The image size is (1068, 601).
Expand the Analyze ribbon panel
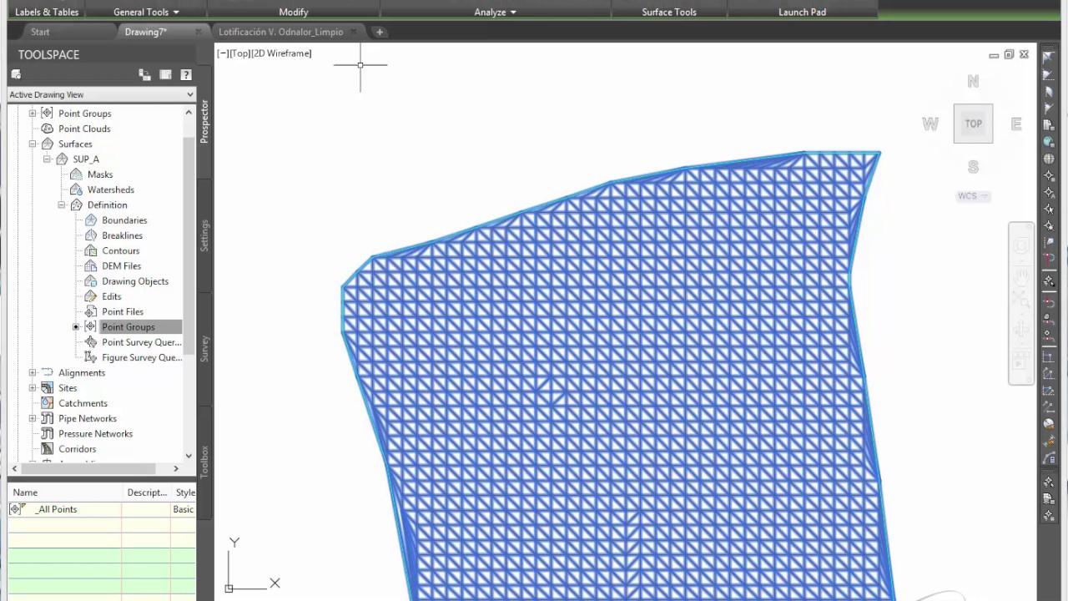click(x=496, y=12)
